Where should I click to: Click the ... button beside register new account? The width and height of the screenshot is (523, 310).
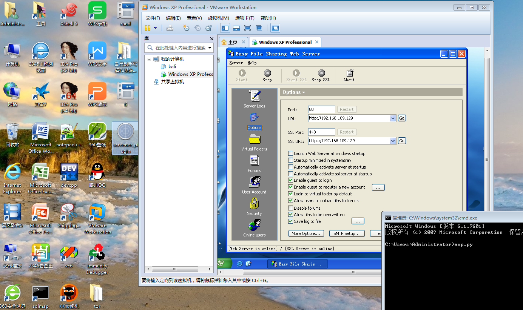[378, 187]
